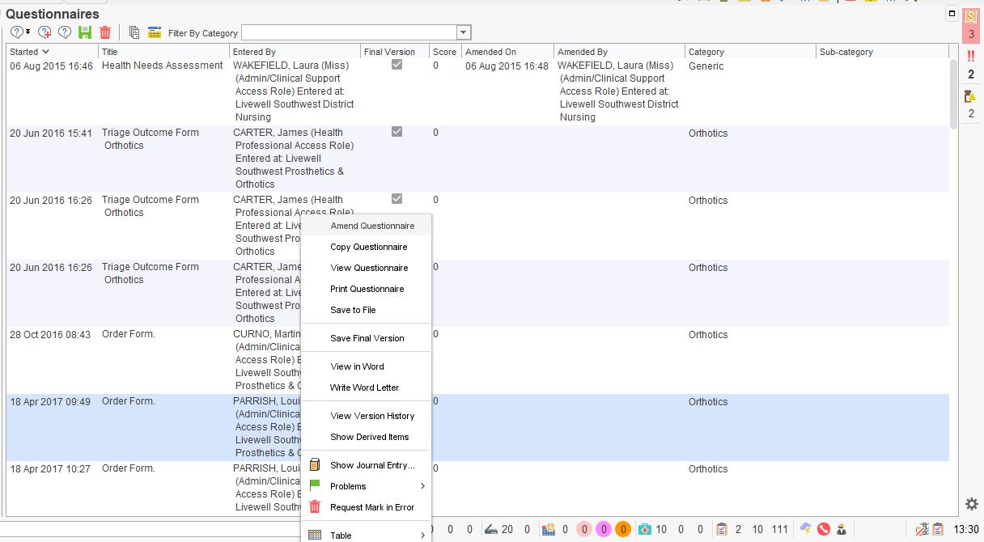The width and height of the screenshot is (984, 542).
Task: Click the Filter By Category input field
Action: [349, 32]
